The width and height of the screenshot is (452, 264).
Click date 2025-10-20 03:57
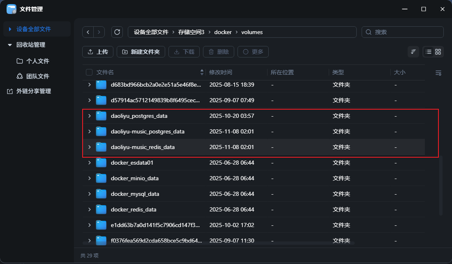(232, 116)
